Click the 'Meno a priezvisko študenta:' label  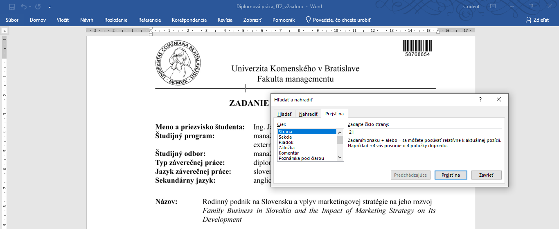[x=200, y=127]
